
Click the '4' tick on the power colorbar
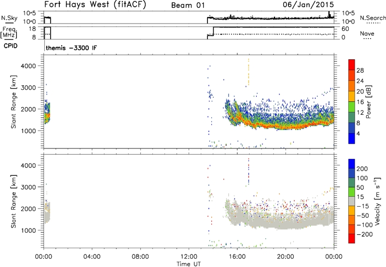tap(358, 133)
